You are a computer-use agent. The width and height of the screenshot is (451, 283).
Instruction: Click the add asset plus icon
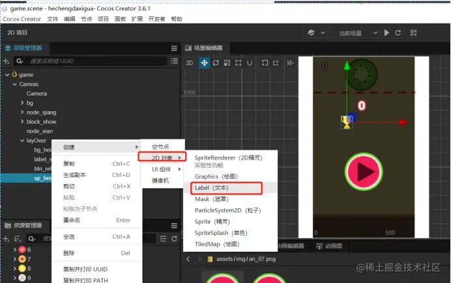tap(6, 239)
